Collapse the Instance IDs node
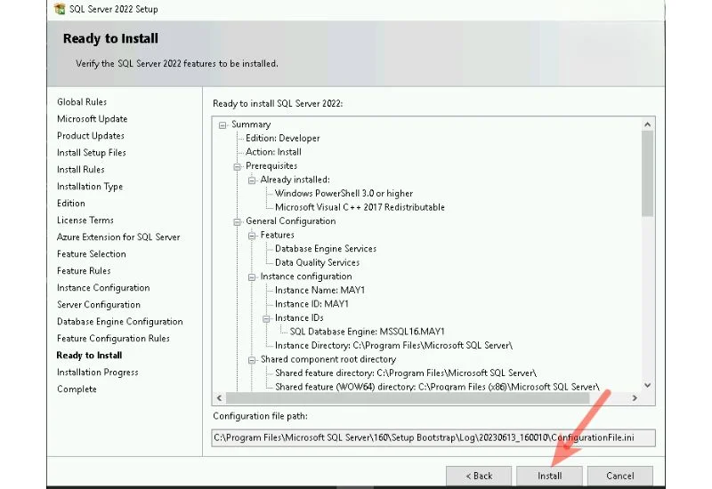712x489 pixels. point(266,318)
